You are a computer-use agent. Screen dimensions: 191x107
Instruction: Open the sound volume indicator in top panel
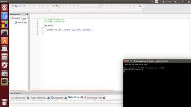175,2
